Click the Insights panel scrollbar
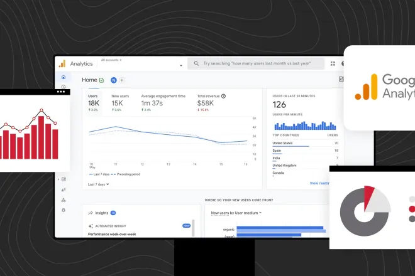 [193, 228]
